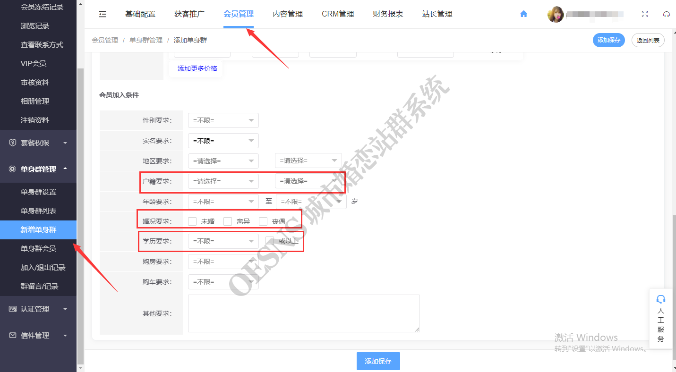This screenshot has height=372, width=676.
Task: Click the home icon in top bar
Action: [523, 14]
